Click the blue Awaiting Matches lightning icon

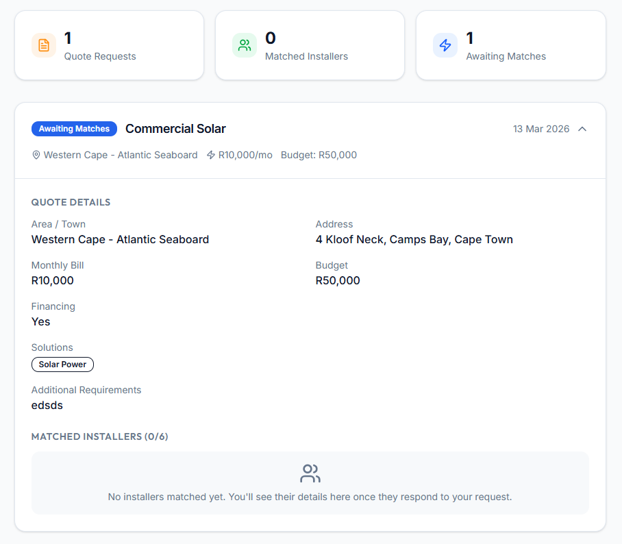[x=445, y=45]
